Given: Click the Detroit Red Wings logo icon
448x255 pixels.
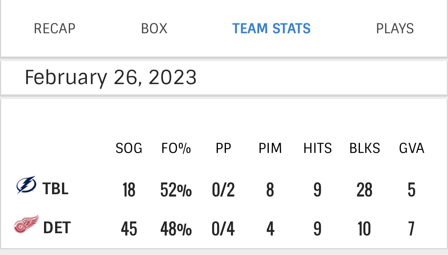Looking at the screenshot, I should (x=26, y=224).
